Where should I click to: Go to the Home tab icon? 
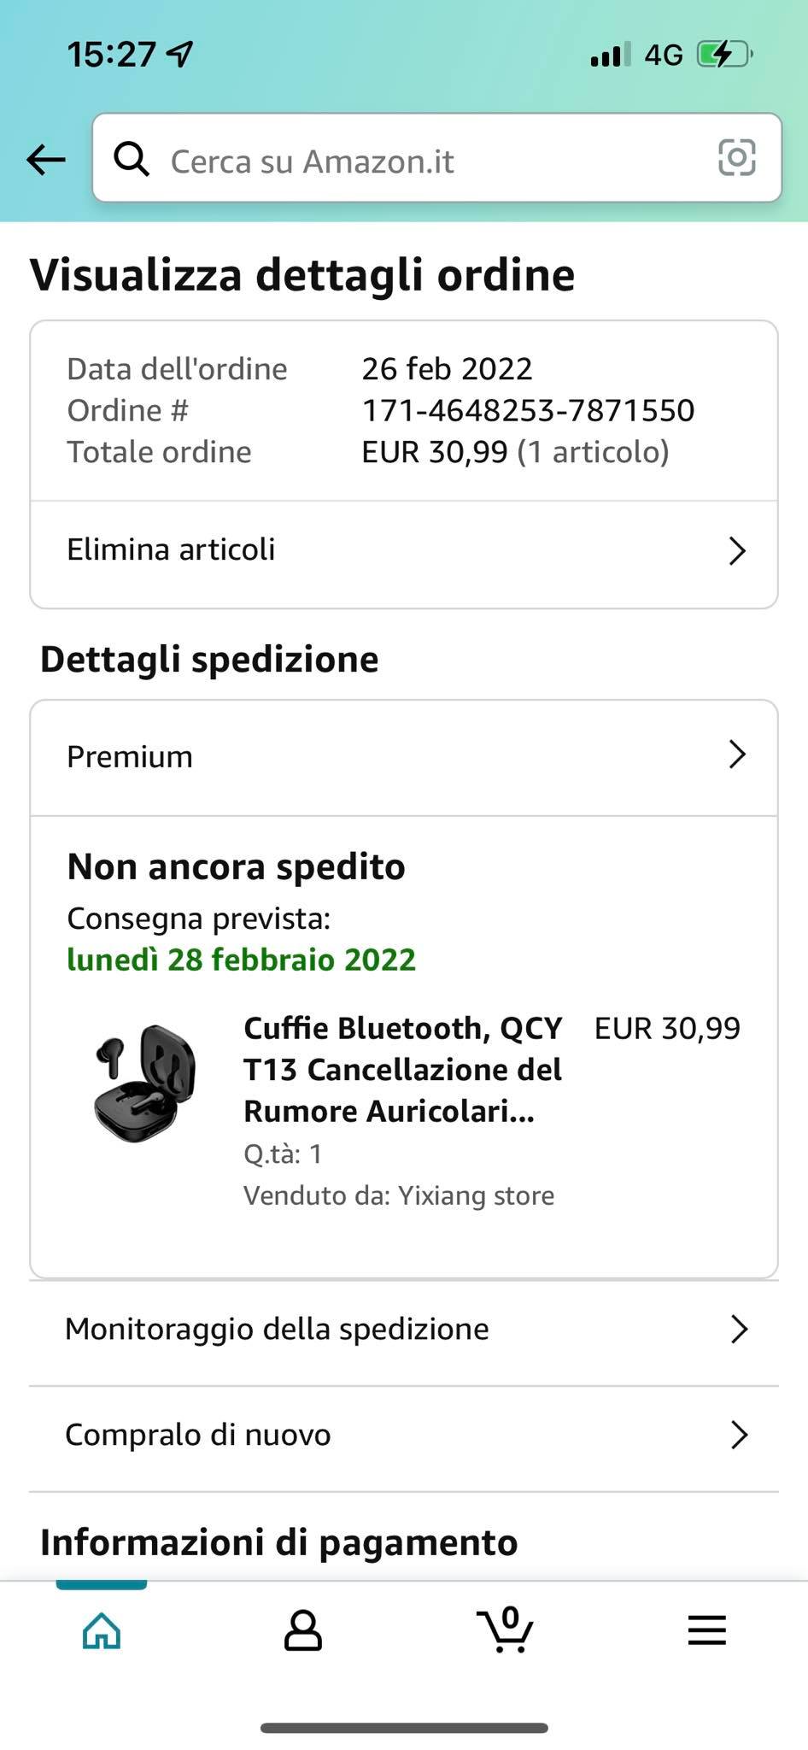coord(102,1630)
